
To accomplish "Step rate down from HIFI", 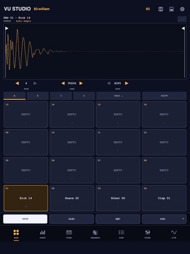I will [x=109, y=83].
